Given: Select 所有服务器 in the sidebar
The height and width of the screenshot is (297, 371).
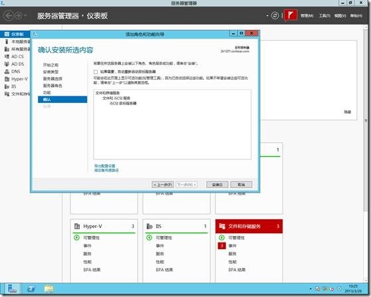Looking at the screenshot, I should (17, 49).
